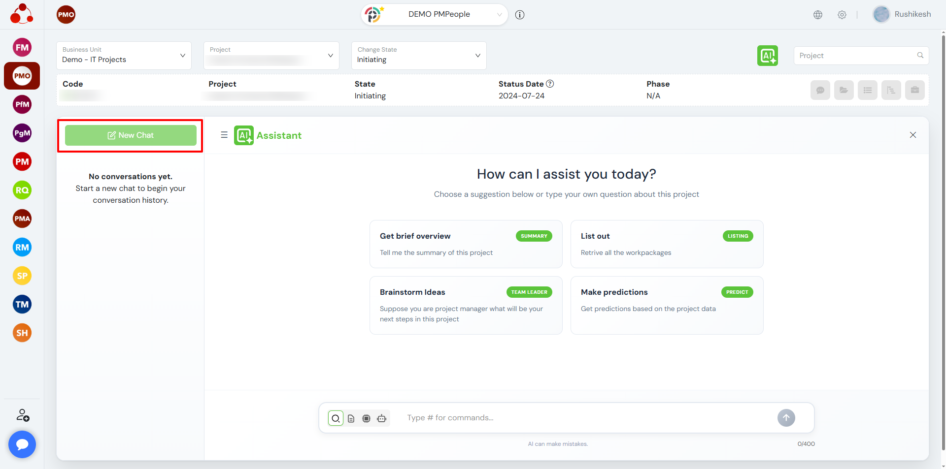Choose the Get brief overview suggestion

click(466, 244)
